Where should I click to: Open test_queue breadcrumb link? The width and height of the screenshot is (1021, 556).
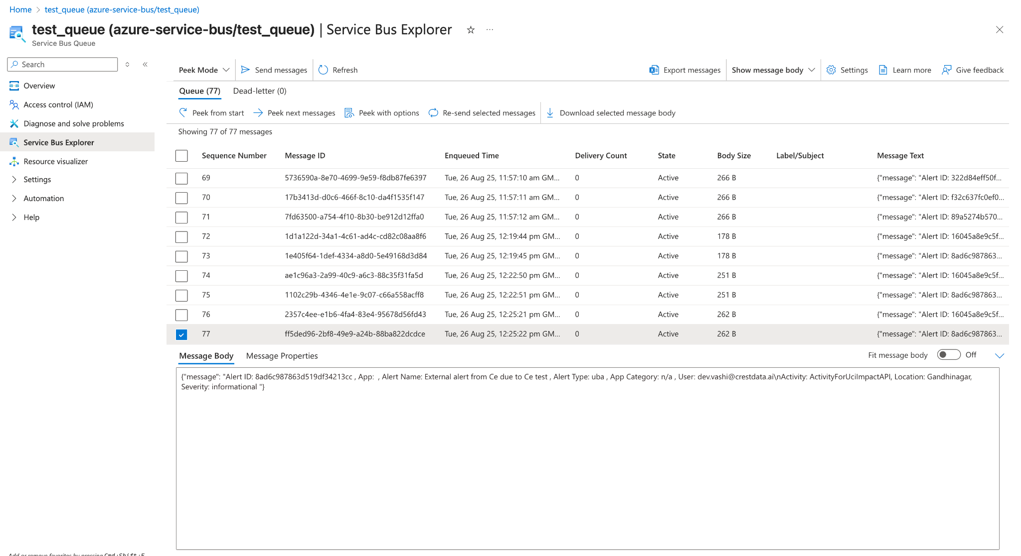click(x=122, y=9)
